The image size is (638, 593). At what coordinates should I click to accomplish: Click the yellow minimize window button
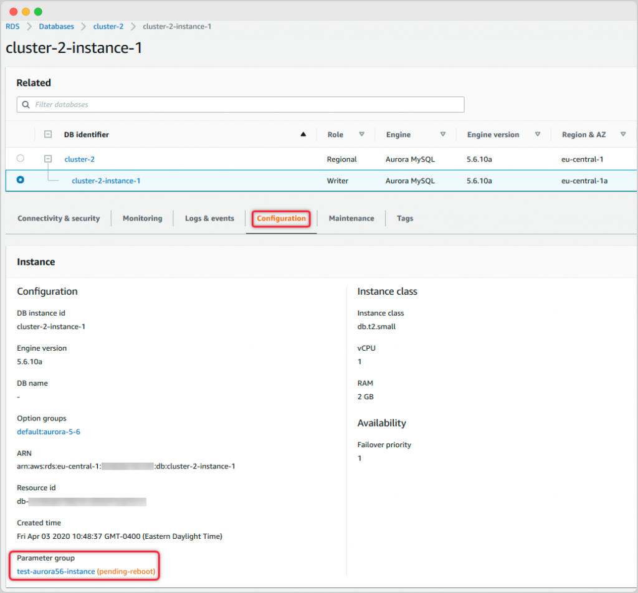26,12
